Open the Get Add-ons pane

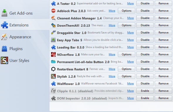(x=25, y=13)
